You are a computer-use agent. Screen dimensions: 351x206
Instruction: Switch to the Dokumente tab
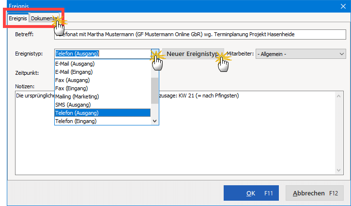(x=45, y=18)
